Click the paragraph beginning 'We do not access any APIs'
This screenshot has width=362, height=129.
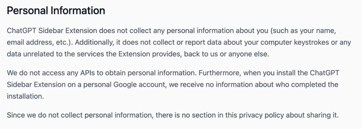(x=173, y=84)
